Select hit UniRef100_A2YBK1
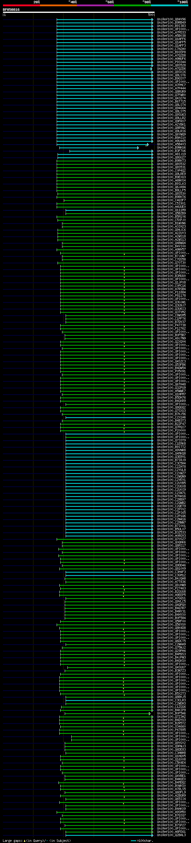191x843 pixels. (171, 125)
